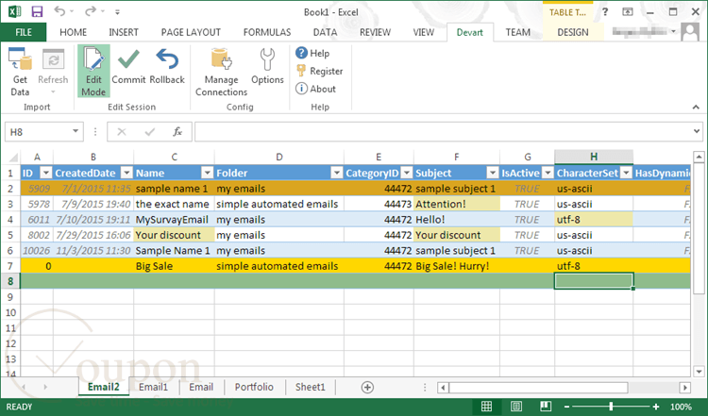Open Excel help question mark
The width and height of the screenshot is (708, 416).
click(605, 12)
